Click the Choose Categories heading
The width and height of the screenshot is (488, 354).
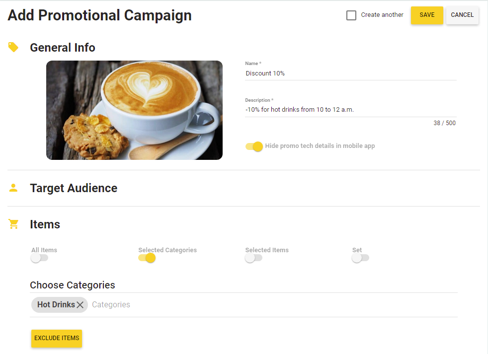click(x=72, y=285)
